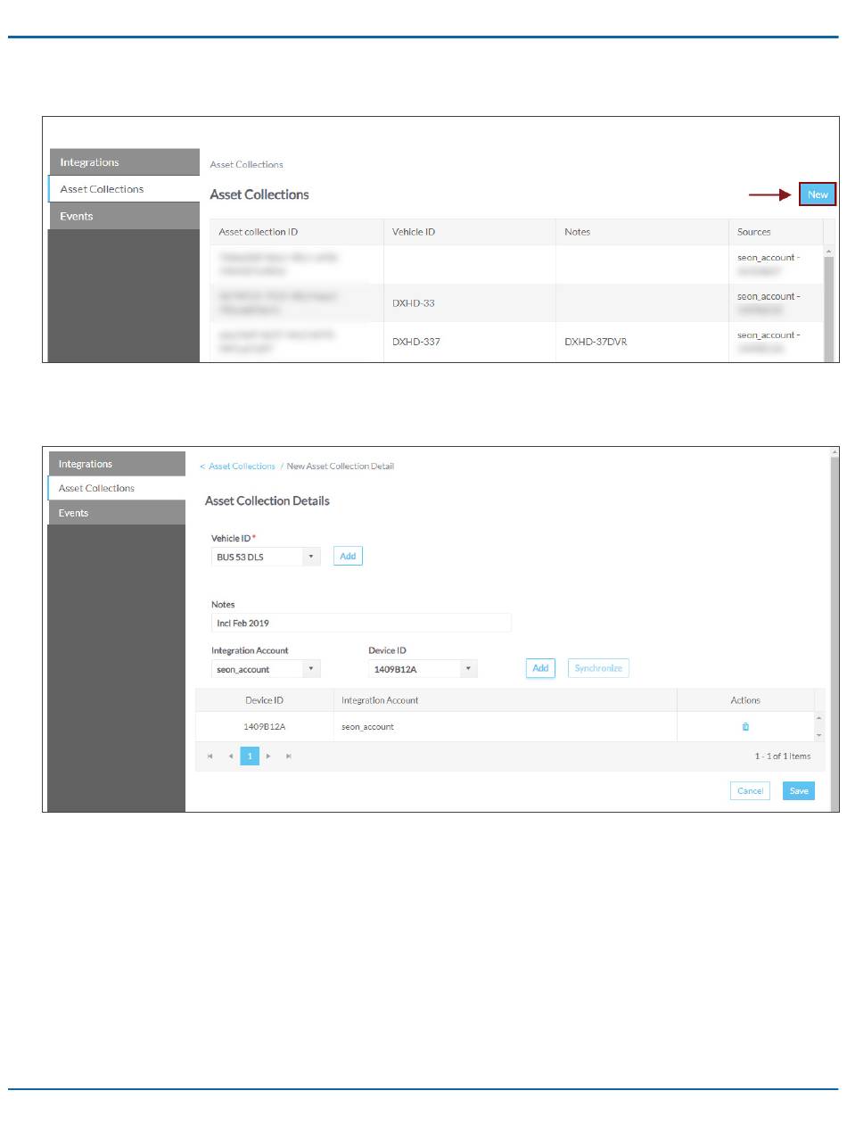847x1124 pixels.
Task: Delete device 1409B12A with trash icon
Action: [745, 726]
